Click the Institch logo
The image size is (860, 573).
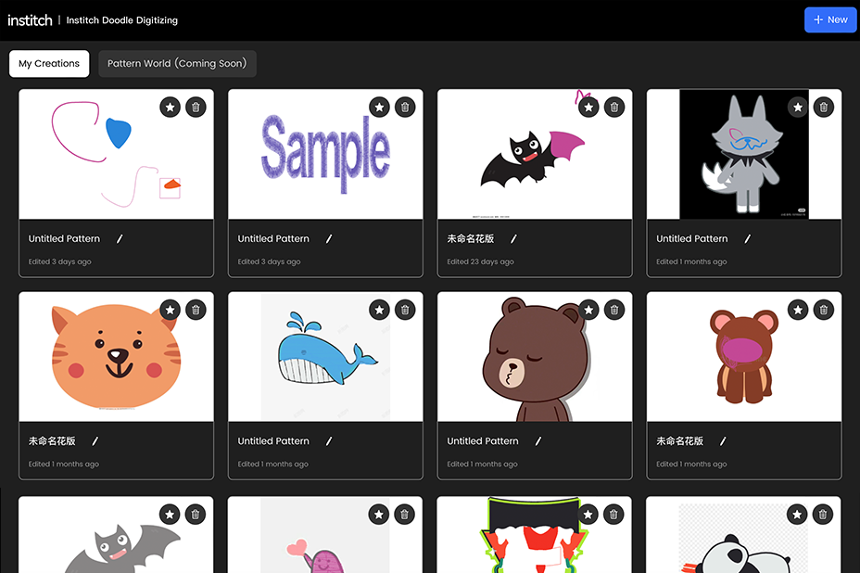point(30,19)
